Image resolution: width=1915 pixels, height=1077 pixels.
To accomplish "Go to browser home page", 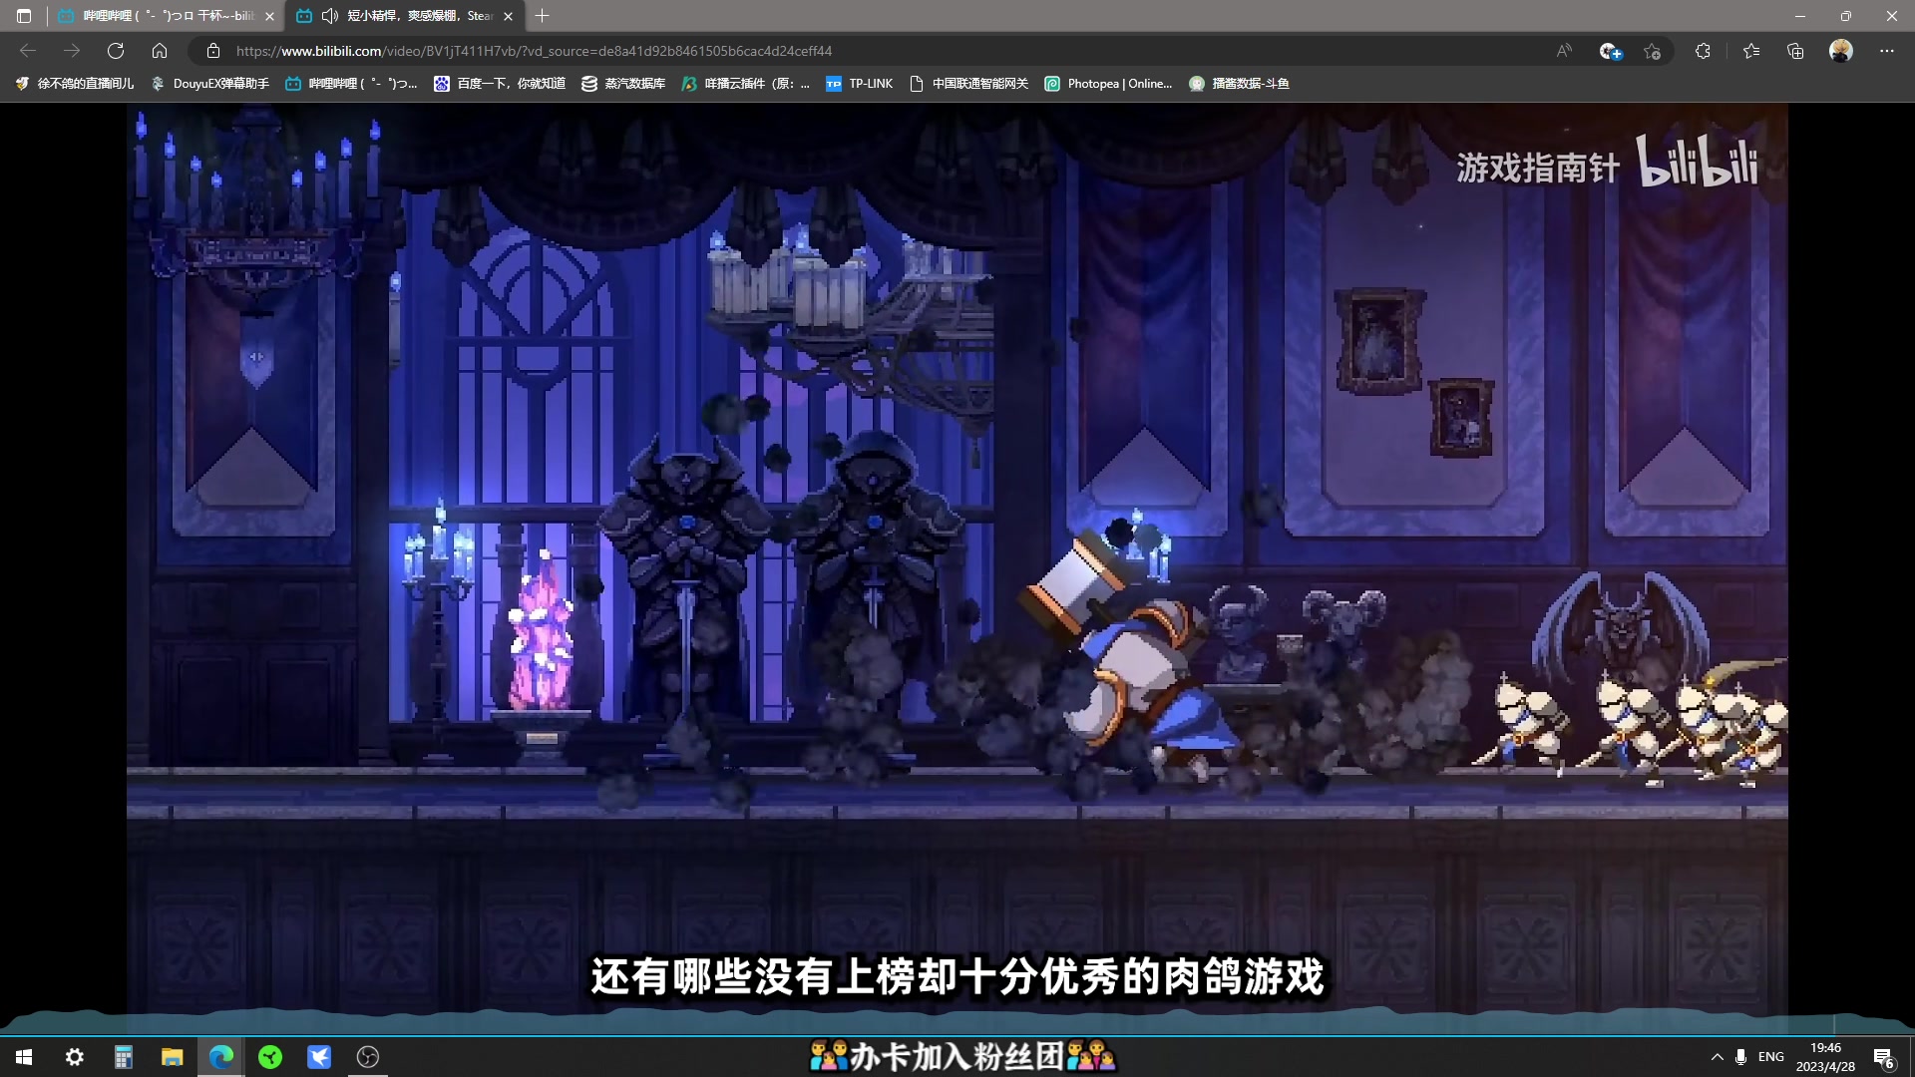I will [160, 51].
